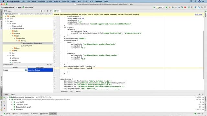Click the Make Project hammer icon
The width and height of the screenshot is (207, 116).
click(x=154, y=7)
